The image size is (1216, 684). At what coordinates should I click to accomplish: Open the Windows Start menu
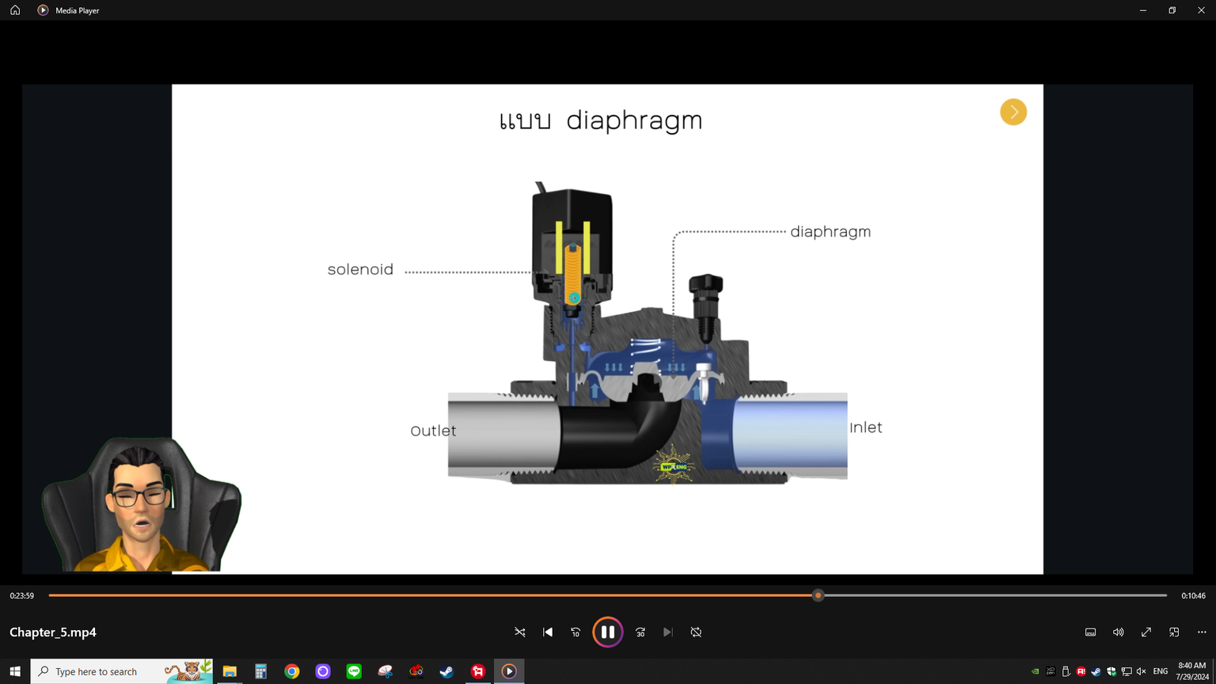[15, 671]
